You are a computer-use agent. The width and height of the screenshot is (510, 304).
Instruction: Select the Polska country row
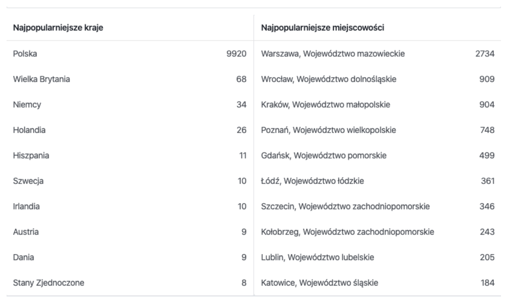(130, 53)
